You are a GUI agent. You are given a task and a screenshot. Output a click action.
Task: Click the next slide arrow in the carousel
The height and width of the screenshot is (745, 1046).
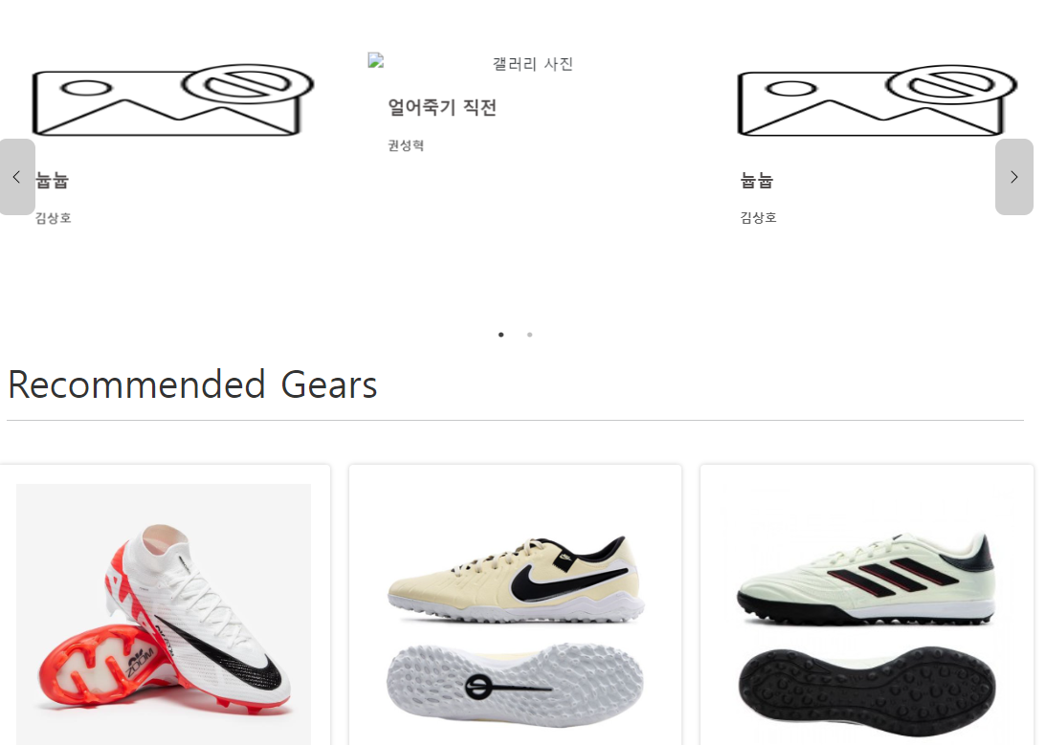1014,177
